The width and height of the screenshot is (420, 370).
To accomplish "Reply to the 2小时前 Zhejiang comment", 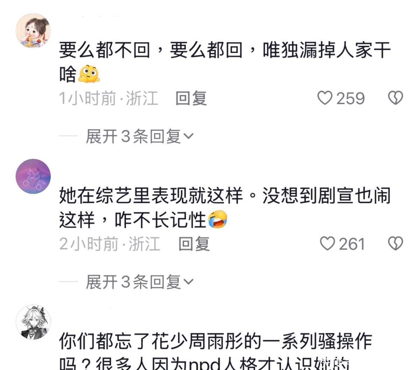I will point(194,244).
